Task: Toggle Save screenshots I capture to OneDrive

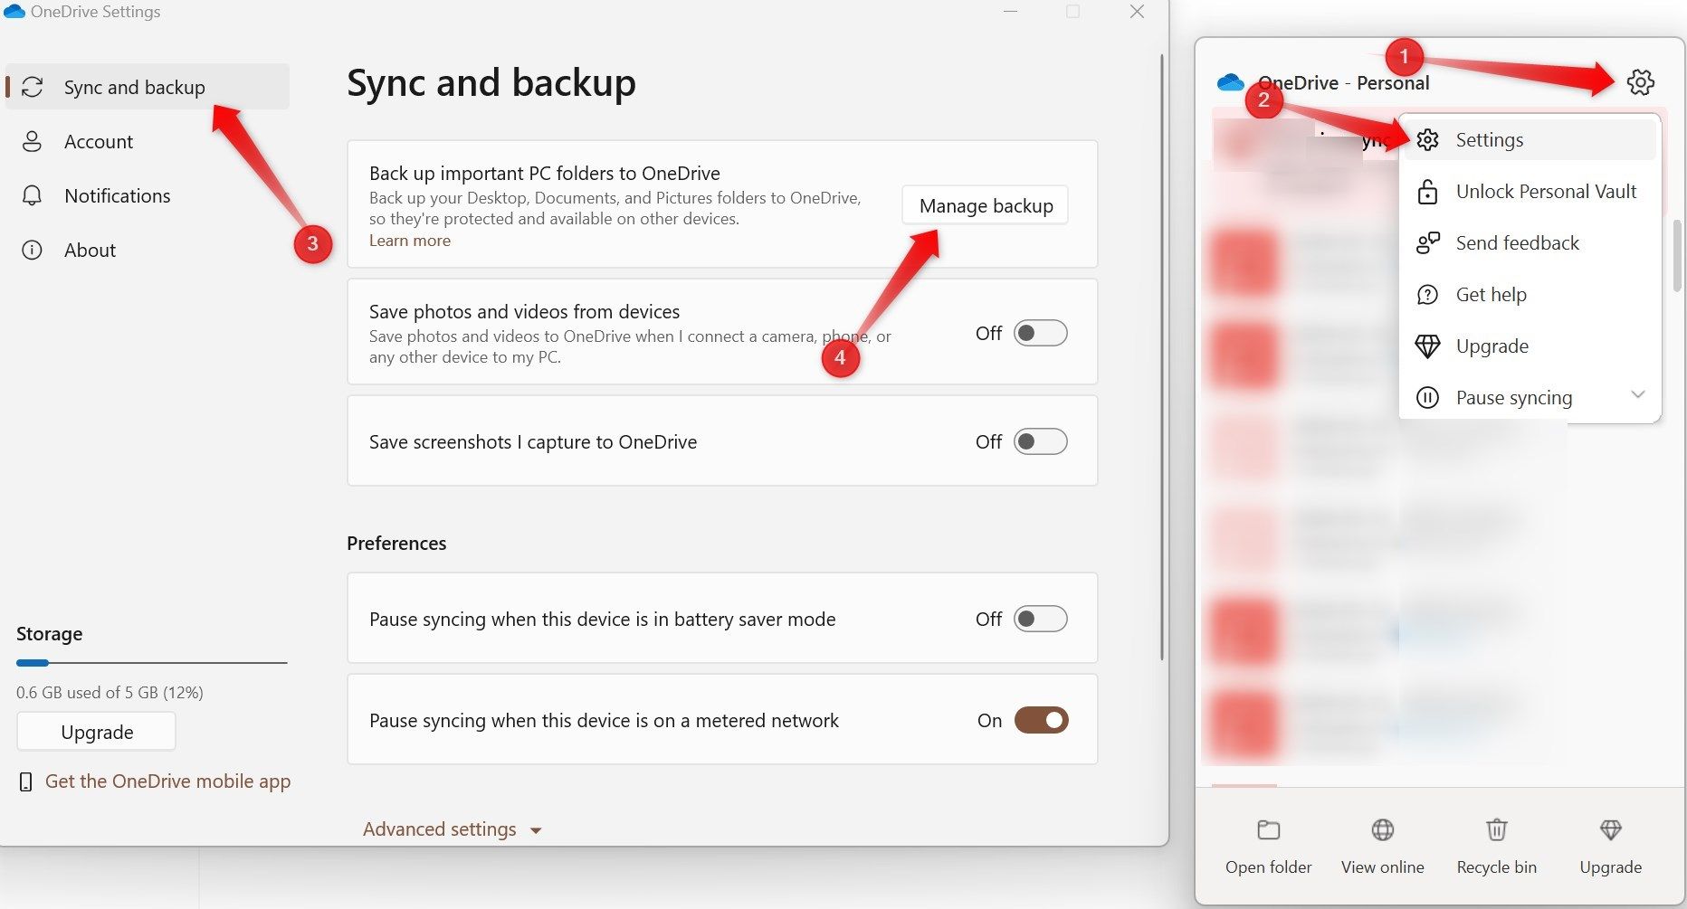Action: click(x=1039, y=441)
